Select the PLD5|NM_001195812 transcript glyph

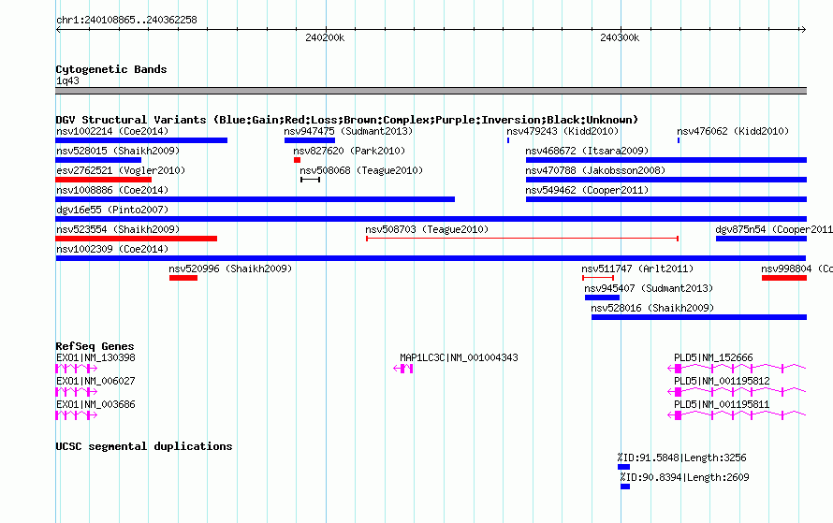(737, 392)
